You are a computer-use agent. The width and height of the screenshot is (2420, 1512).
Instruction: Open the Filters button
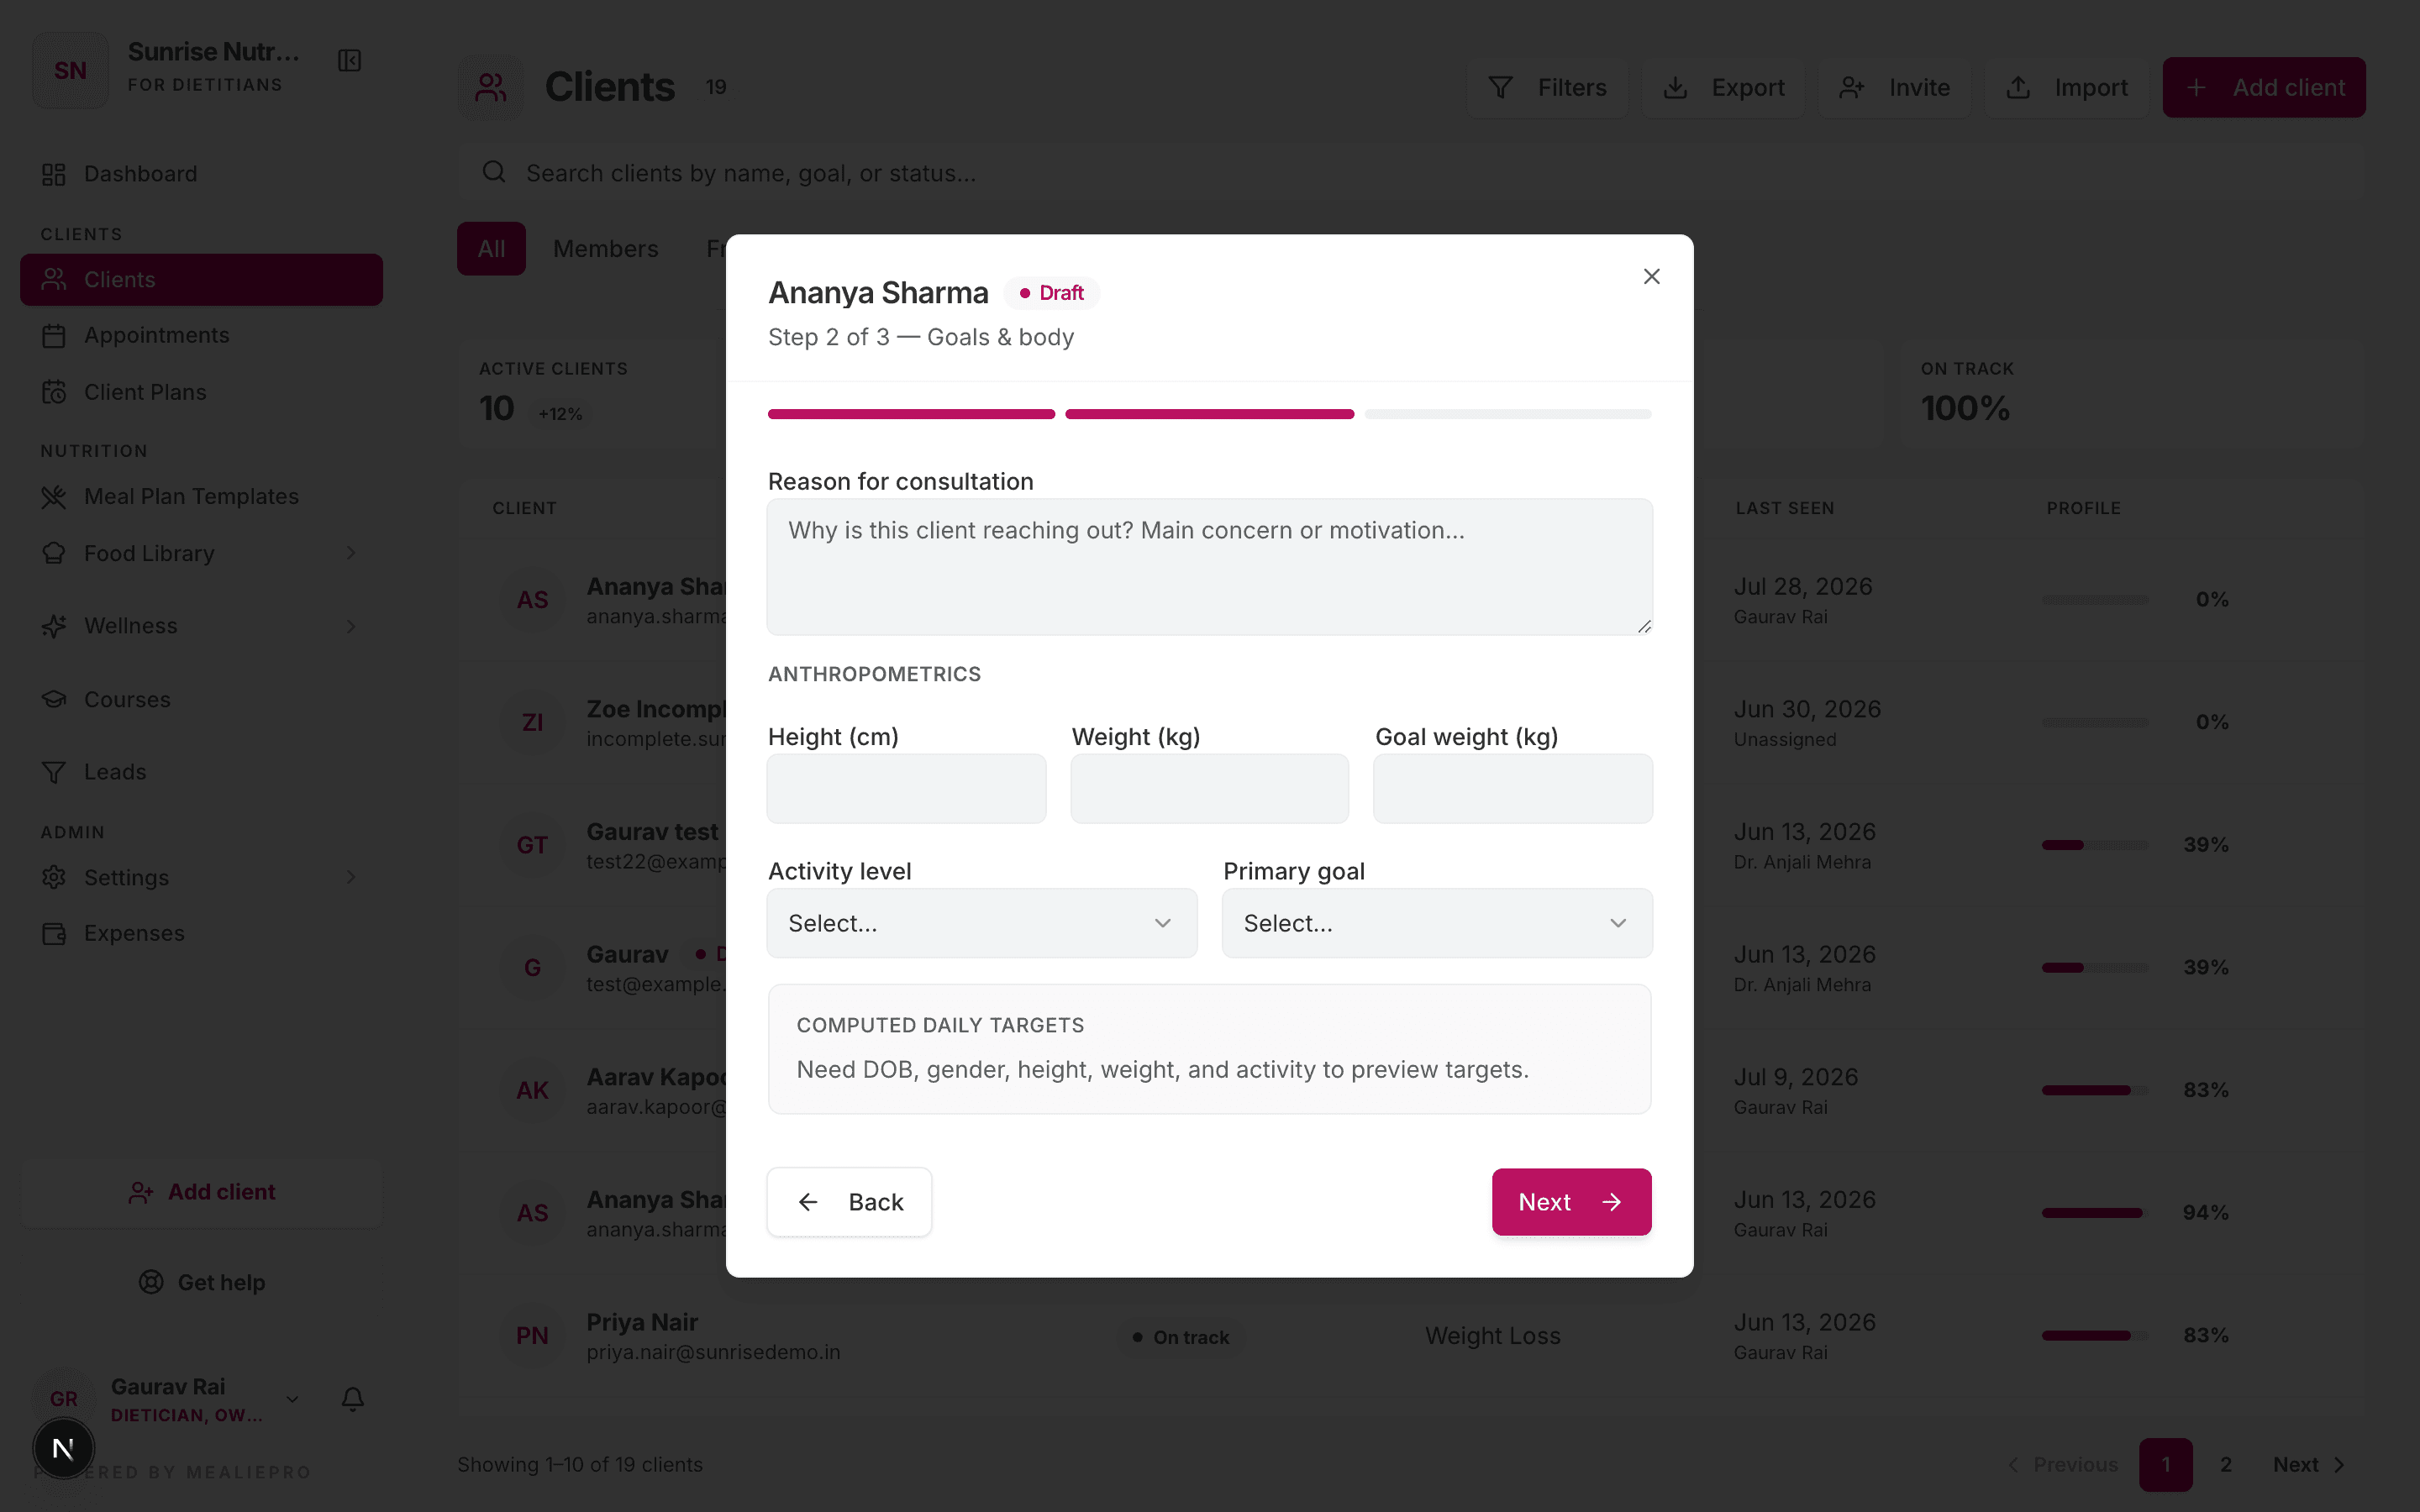pos(1547,88)
